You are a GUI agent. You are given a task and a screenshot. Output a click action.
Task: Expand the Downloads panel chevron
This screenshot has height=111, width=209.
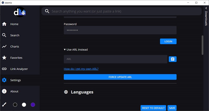[x=206, y=9]
